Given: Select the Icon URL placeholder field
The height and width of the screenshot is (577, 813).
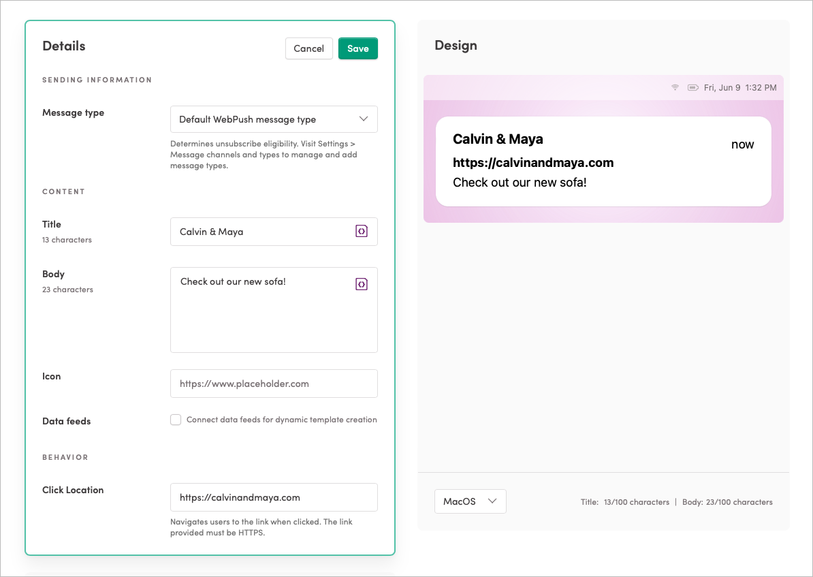Looking at the screenshot, I should [274, 384].
